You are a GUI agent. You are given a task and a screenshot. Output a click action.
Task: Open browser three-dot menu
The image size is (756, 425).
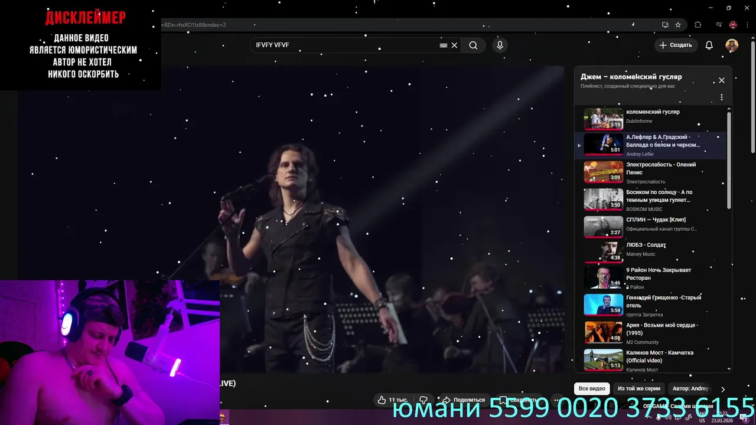click(x=747, y=25)
